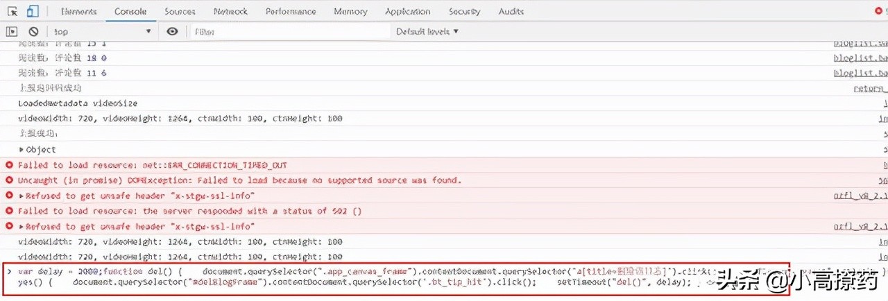888x301 pixels.
Task: Show the console sidebar panel
Action: pyautogui.click(x=12, y=32)
